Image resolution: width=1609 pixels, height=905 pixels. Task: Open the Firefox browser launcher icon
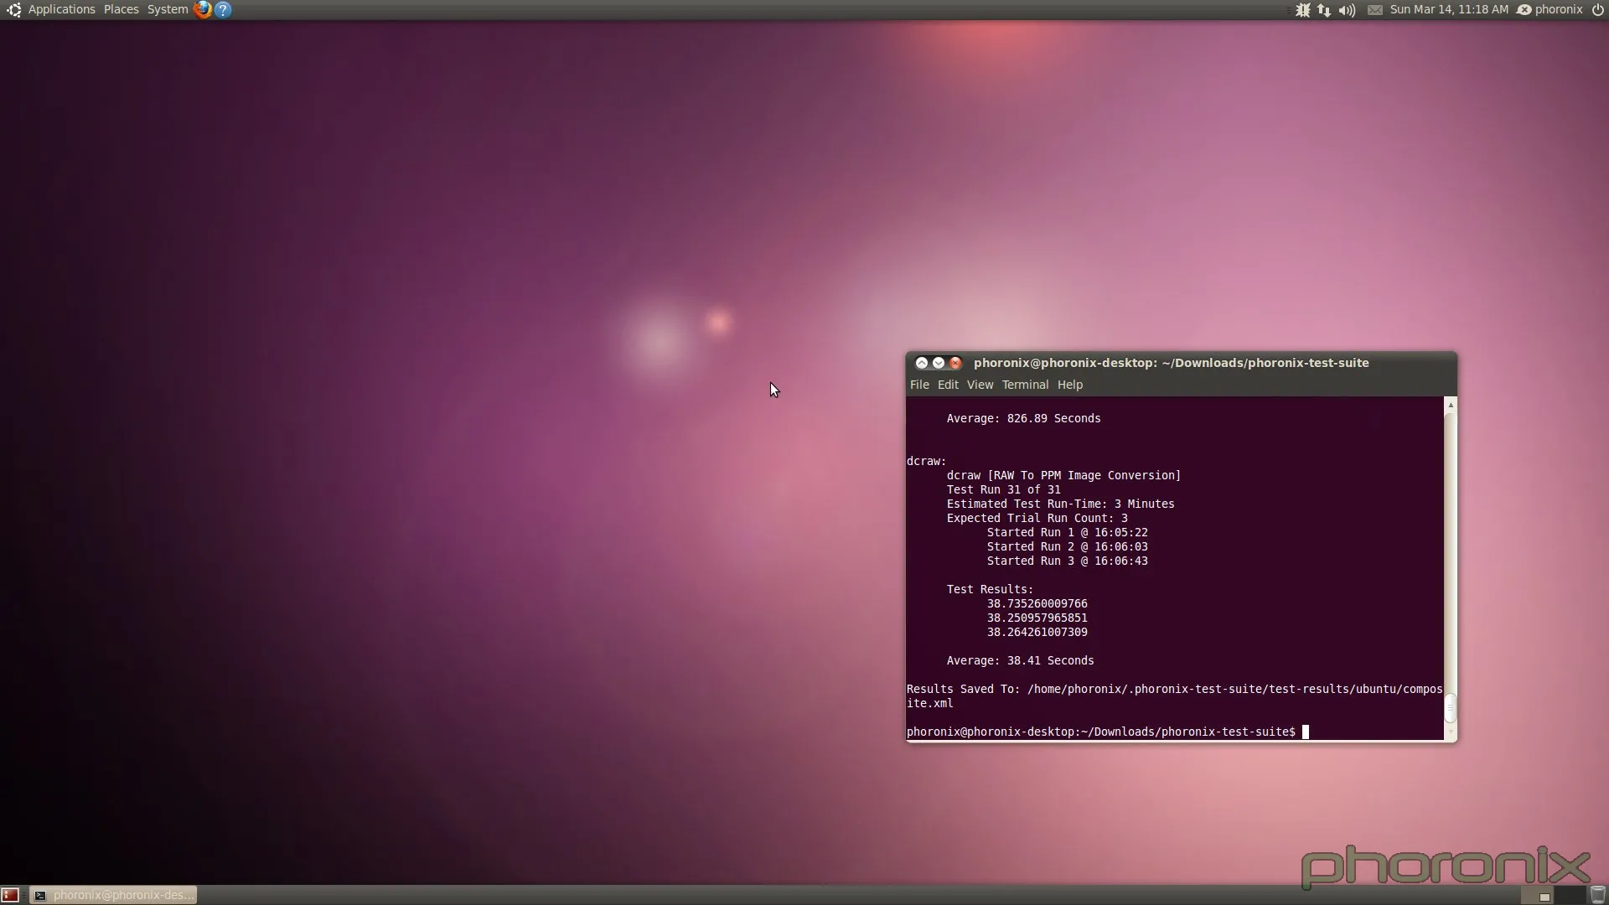(x=202, y=10)
